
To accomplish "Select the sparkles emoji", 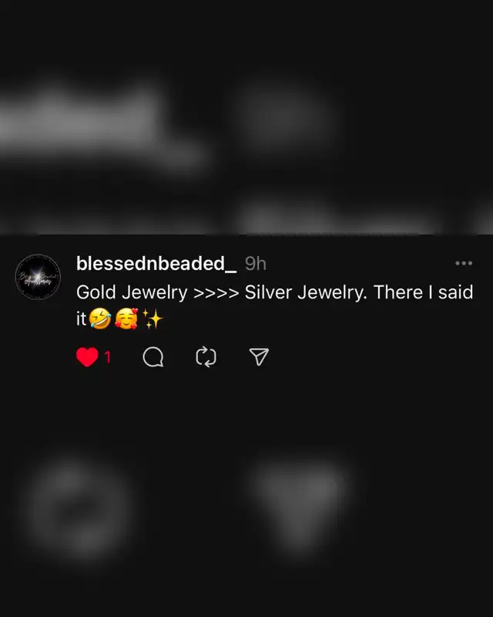I will click(153, 319).
